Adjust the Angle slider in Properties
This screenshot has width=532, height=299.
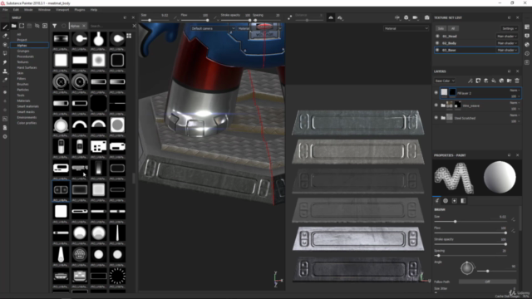pyautogui.click(x=497, y=271)
